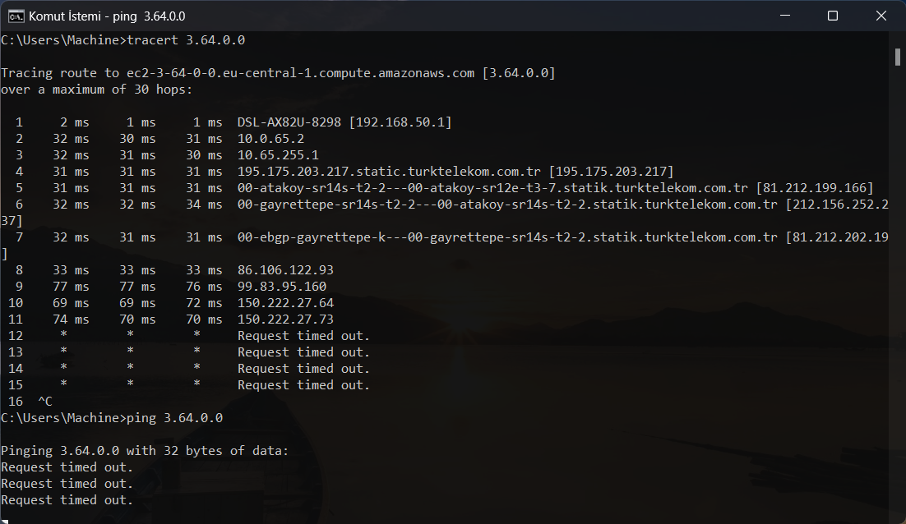Viewport: 906px width, 524px height.
Task: Click the IP 99.83.95.160 in hop 9
Action: [x=282, y=287]
